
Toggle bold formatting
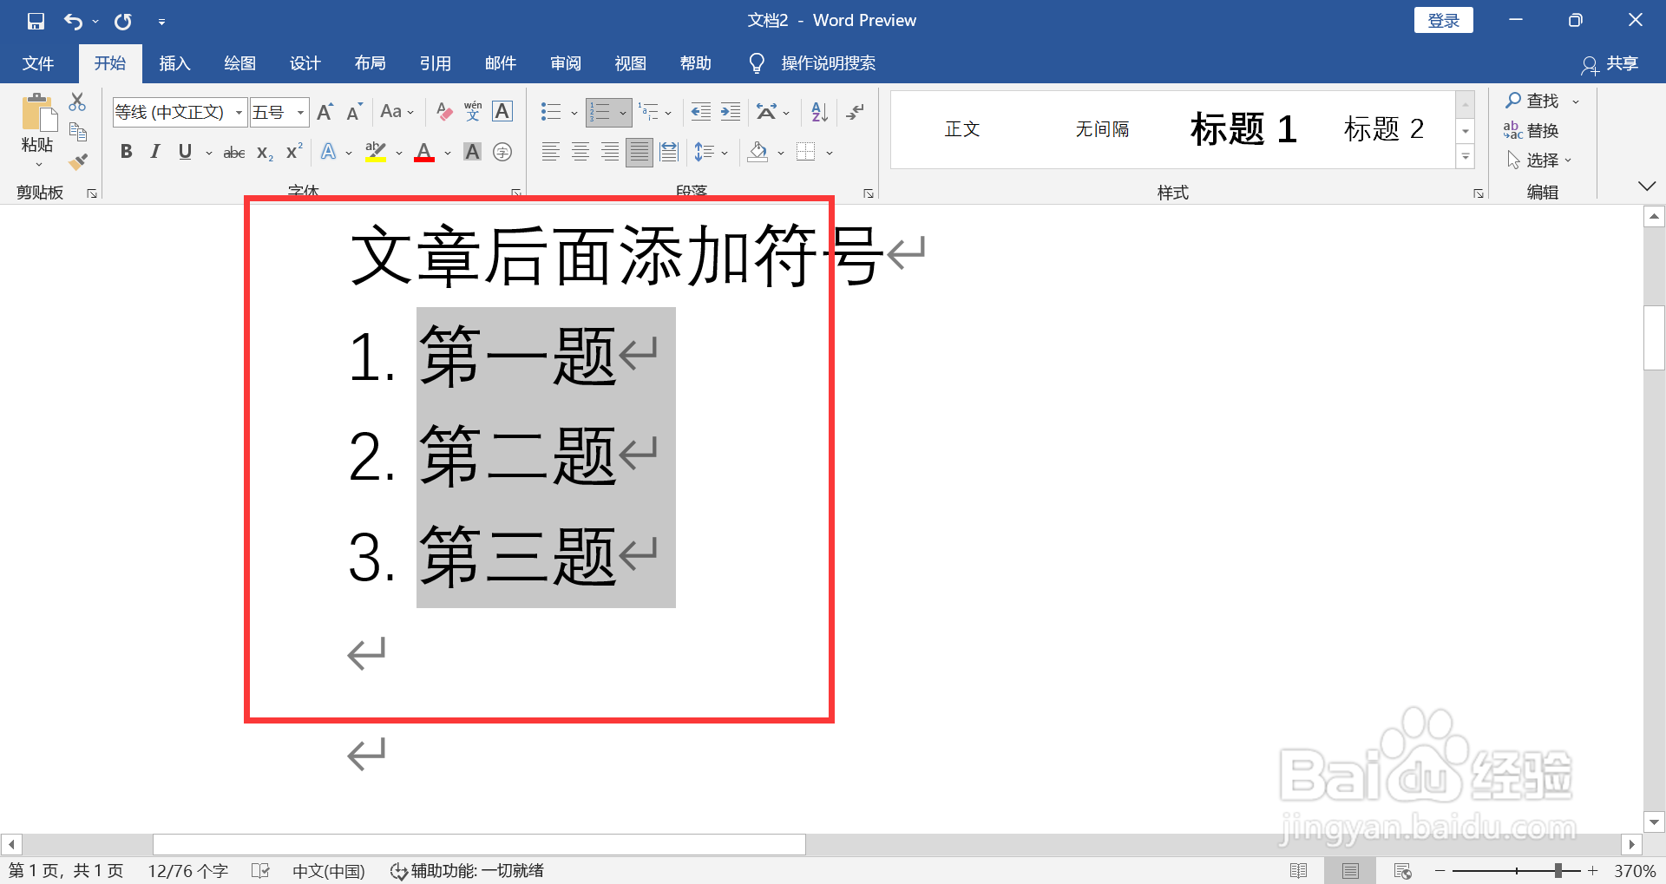point(126,151)
